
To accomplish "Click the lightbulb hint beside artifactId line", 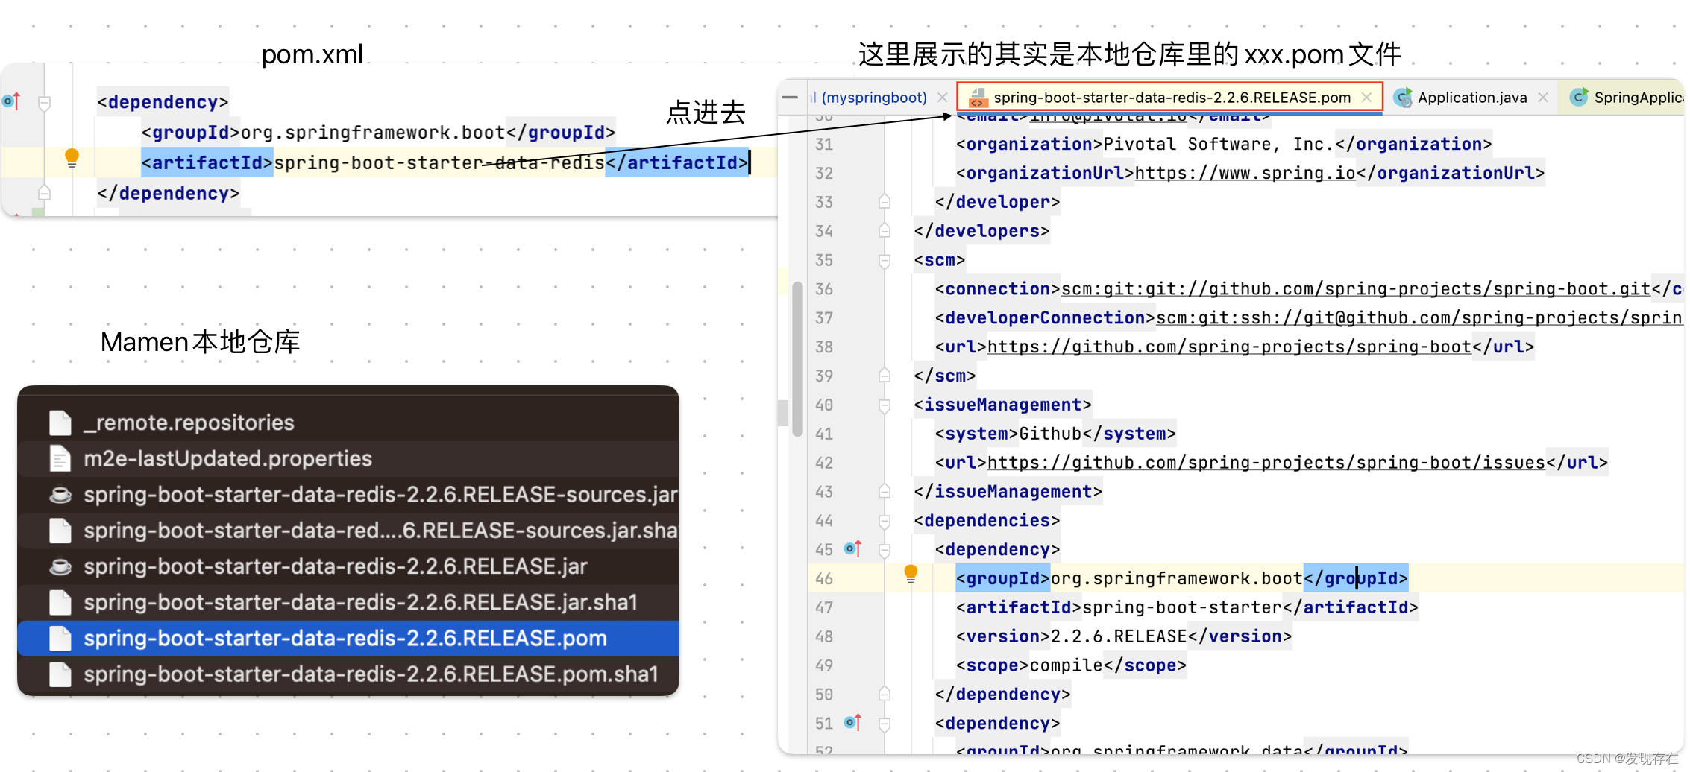I will pyautogui.click(x=72, y=158).
